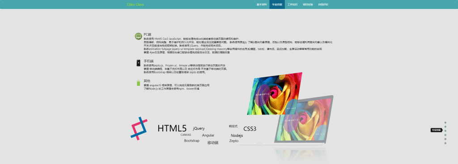
Task: Click the 其他 section heading
Action: click(147, 81)
